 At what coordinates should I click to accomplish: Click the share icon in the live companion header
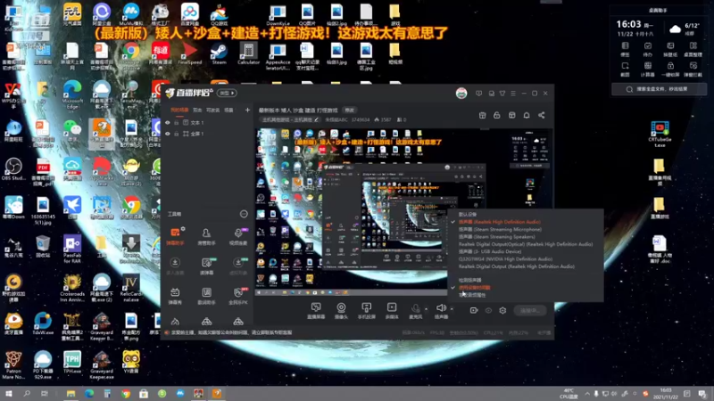pos(542,115)
